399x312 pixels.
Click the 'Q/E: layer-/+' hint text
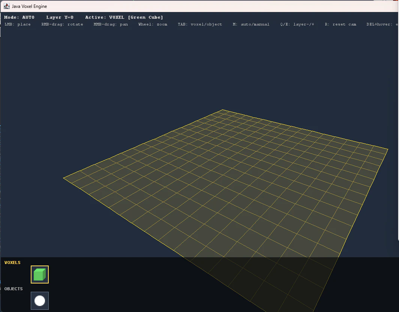click(297, 24)
